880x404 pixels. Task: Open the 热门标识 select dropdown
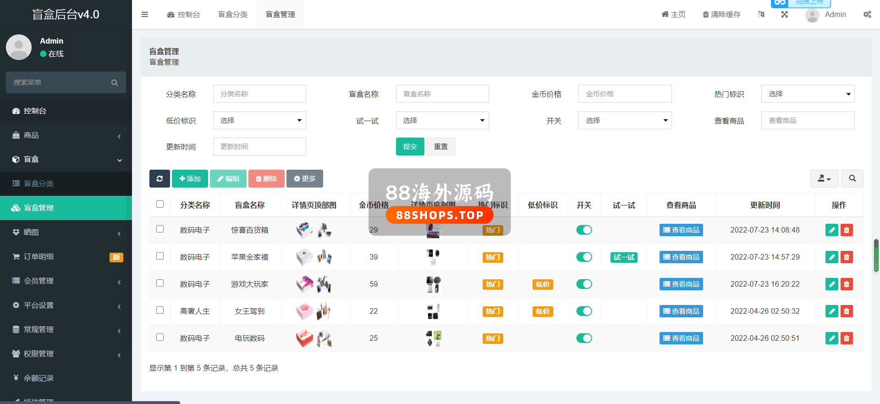click(808, 94)
